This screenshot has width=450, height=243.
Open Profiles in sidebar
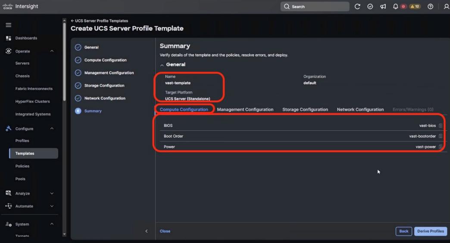pos(22,141)
